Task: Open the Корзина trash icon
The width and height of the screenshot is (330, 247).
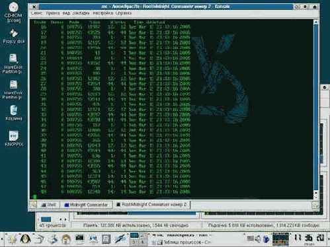Action: pos(14,113)
